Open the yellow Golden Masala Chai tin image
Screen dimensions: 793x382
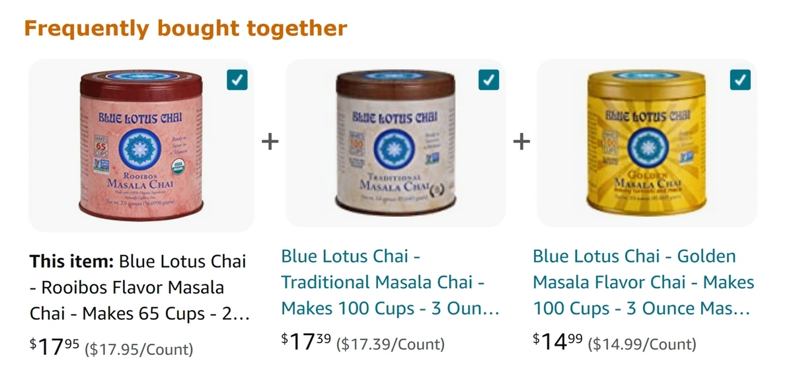coord(648,141)
